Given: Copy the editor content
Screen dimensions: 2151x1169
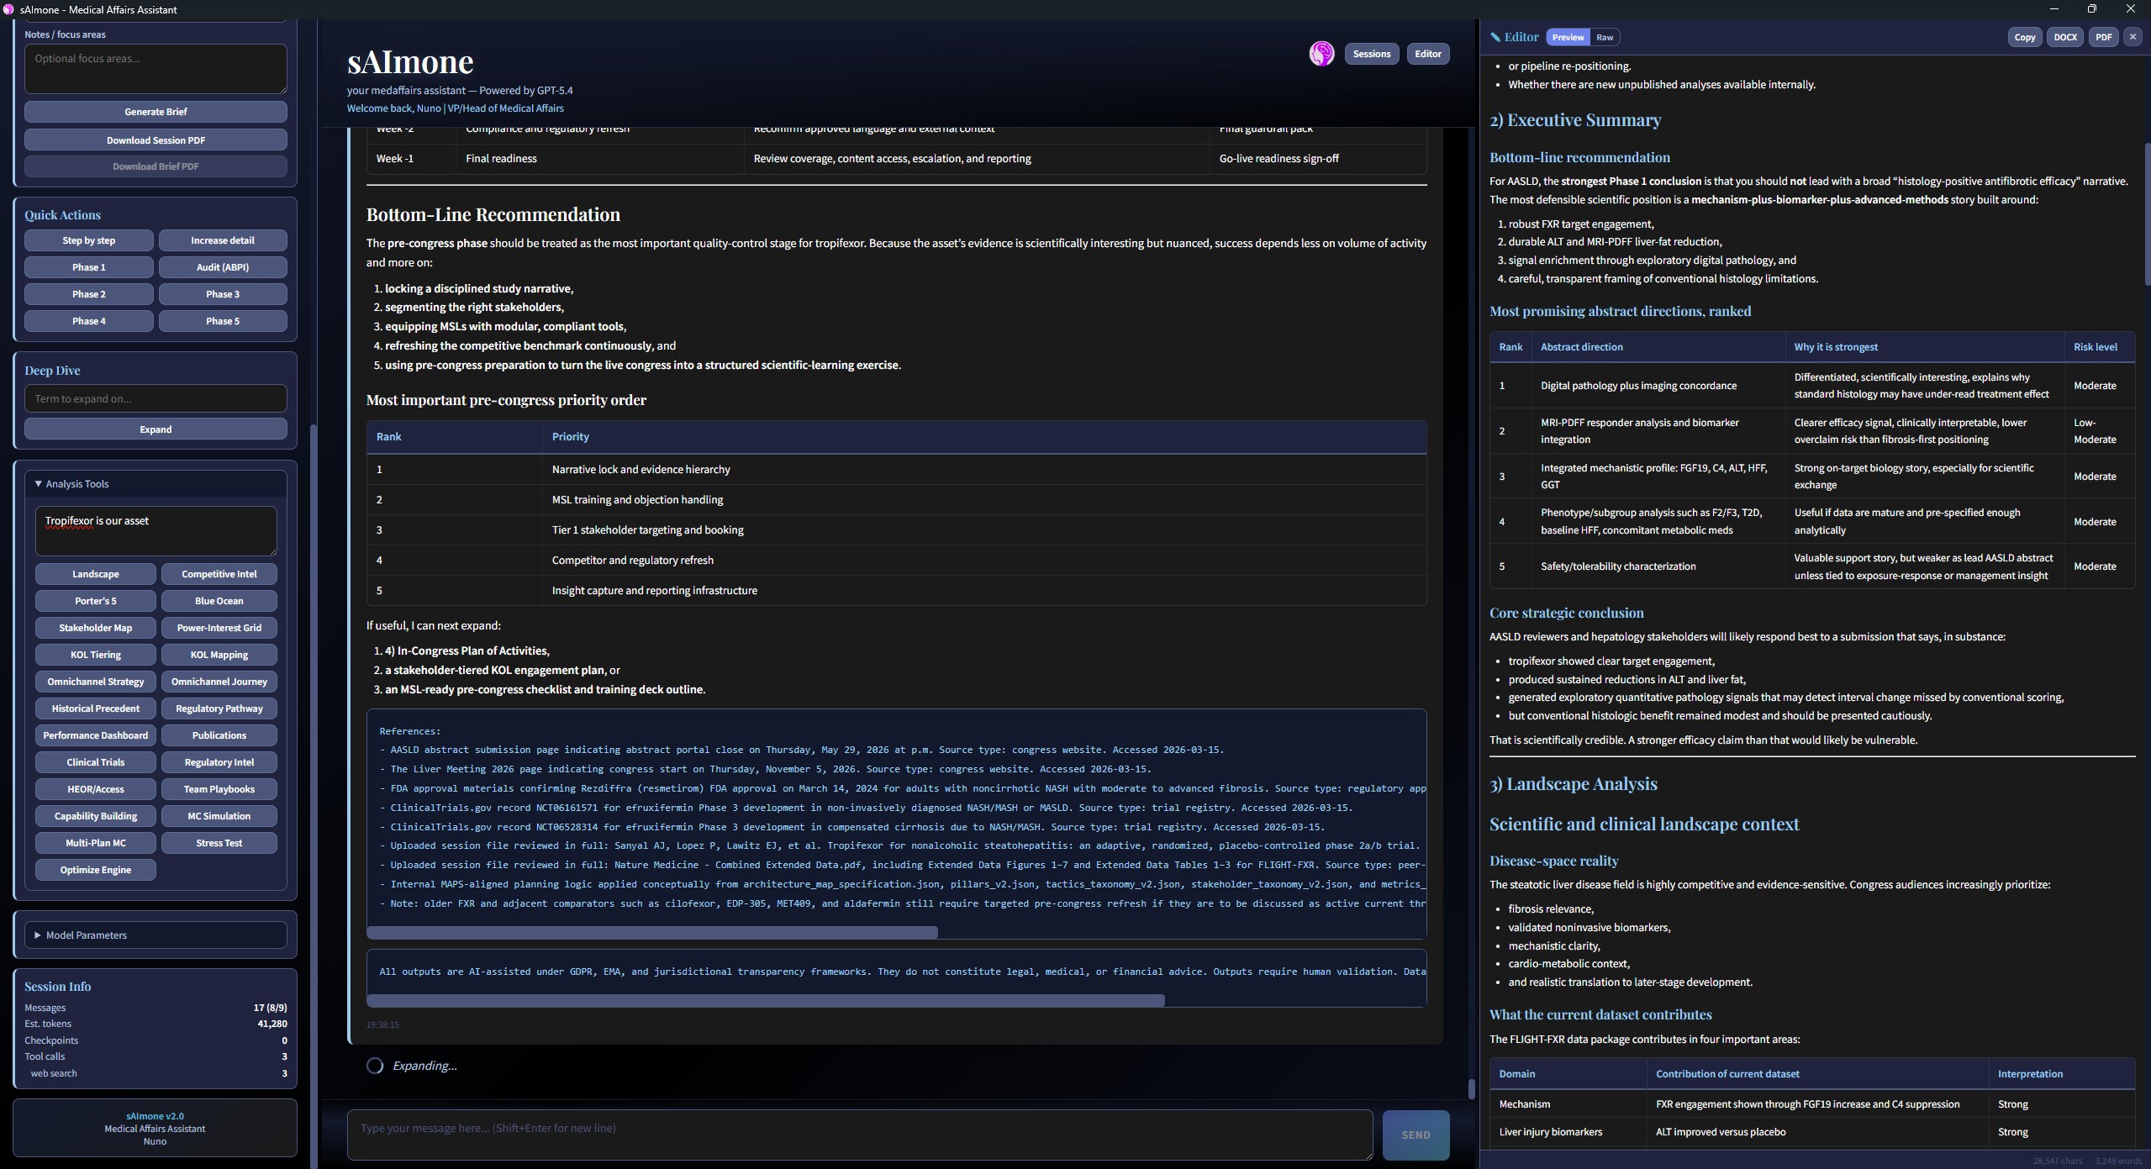Looking at the screenshot, I should 2024,37.
